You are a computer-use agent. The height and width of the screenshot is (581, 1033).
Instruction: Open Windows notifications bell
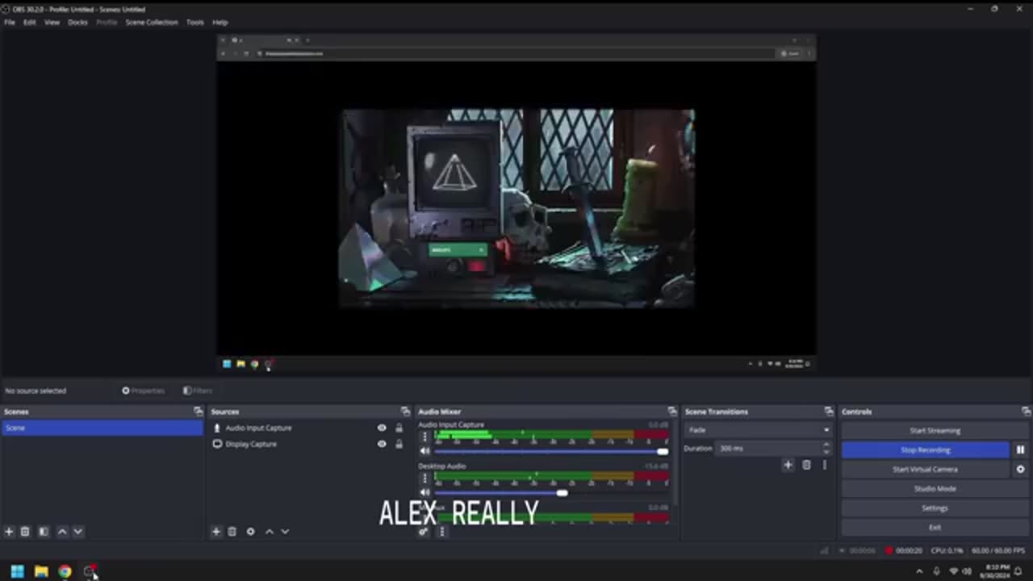(x=1018, y=571)
